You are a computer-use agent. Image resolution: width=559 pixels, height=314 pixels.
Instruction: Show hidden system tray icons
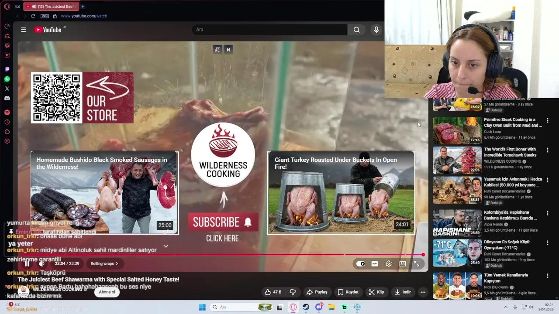coord(506,307)
